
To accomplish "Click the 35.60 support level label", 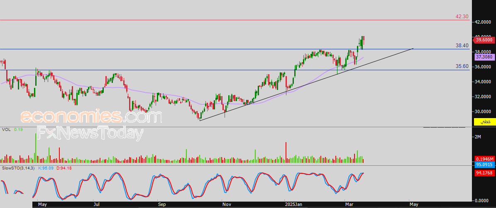I will coord(462,66).
